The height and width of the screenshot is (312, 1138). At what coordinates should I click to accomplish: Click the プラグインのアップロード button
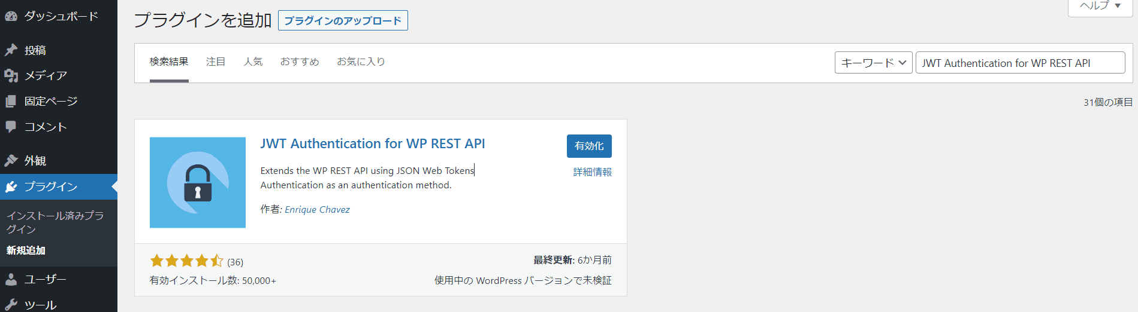[x=343, y=20]
